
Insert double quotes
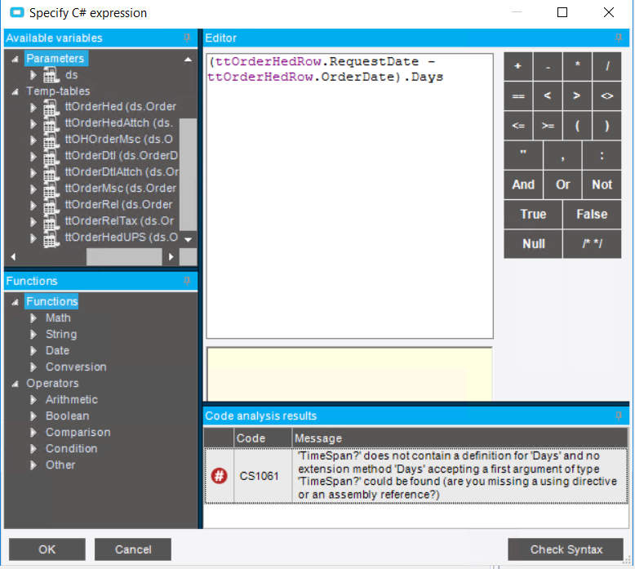523,155
